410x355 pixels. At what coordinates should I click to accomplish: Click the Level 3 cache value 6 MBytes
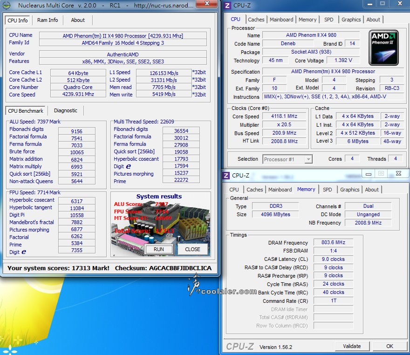point(358,141)
